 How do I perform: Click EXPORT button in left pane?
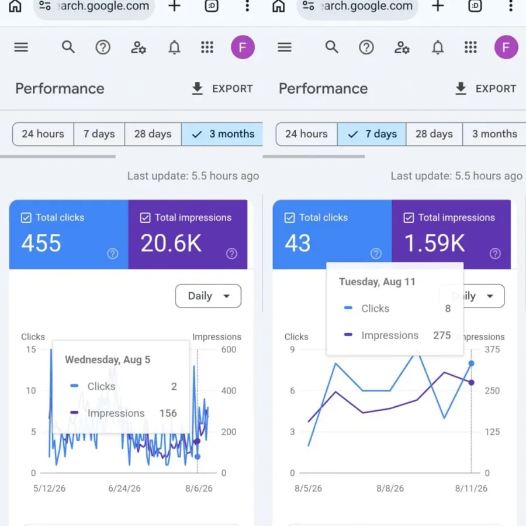tap(222, 89)
